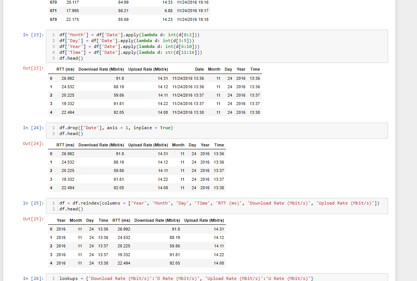This screenshot has height=281, width=417.
Task: Select the Out[24]: output prompt
Action: pyautogui.click(x=33, y=143)
